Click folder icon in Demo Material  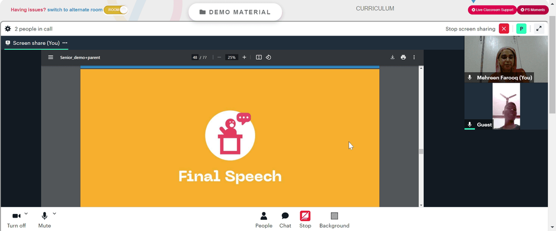(x=202, y=12)
